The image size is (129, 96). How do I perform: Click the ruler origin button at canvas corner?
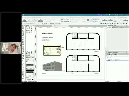pyautogui.click(x=36, y=27)
